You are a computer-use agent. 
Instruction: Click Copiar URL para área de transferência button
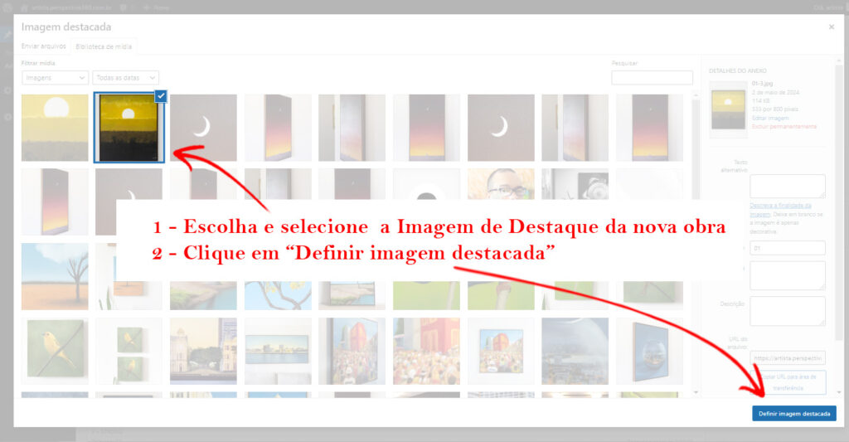788,382
